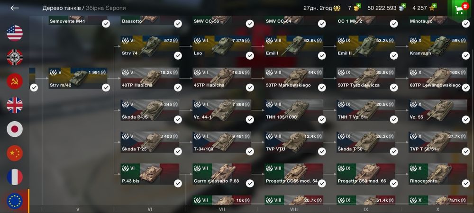Click checkmark on the Kranvagn tank
The height and width of the screenshot is (213, 474).
466,55
